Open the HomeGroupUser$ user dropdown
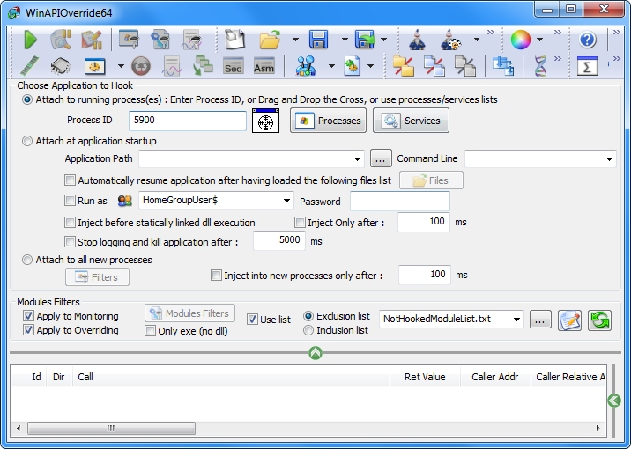 click(286, 201)
